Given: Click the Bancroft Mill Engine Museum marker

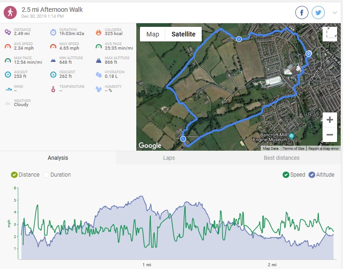Looking at the screenshot, I should coord(291,136).
